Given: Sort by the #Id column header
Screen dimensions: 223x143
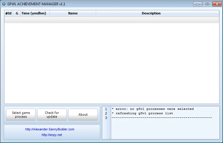Looking at the screenshot, I should pyautogui.click(x=8, y=13).
